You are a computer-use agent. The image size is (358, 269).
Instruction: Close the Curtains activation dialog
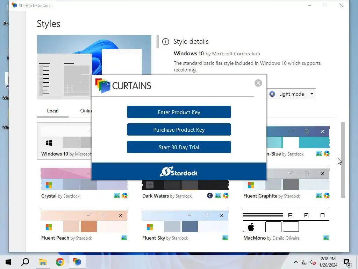pos(258,83)
